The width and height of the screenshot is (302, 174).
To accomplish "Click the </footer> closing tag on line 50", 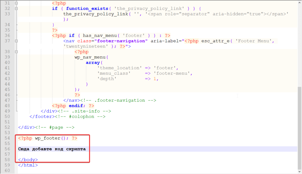I will tap(42, 116).
